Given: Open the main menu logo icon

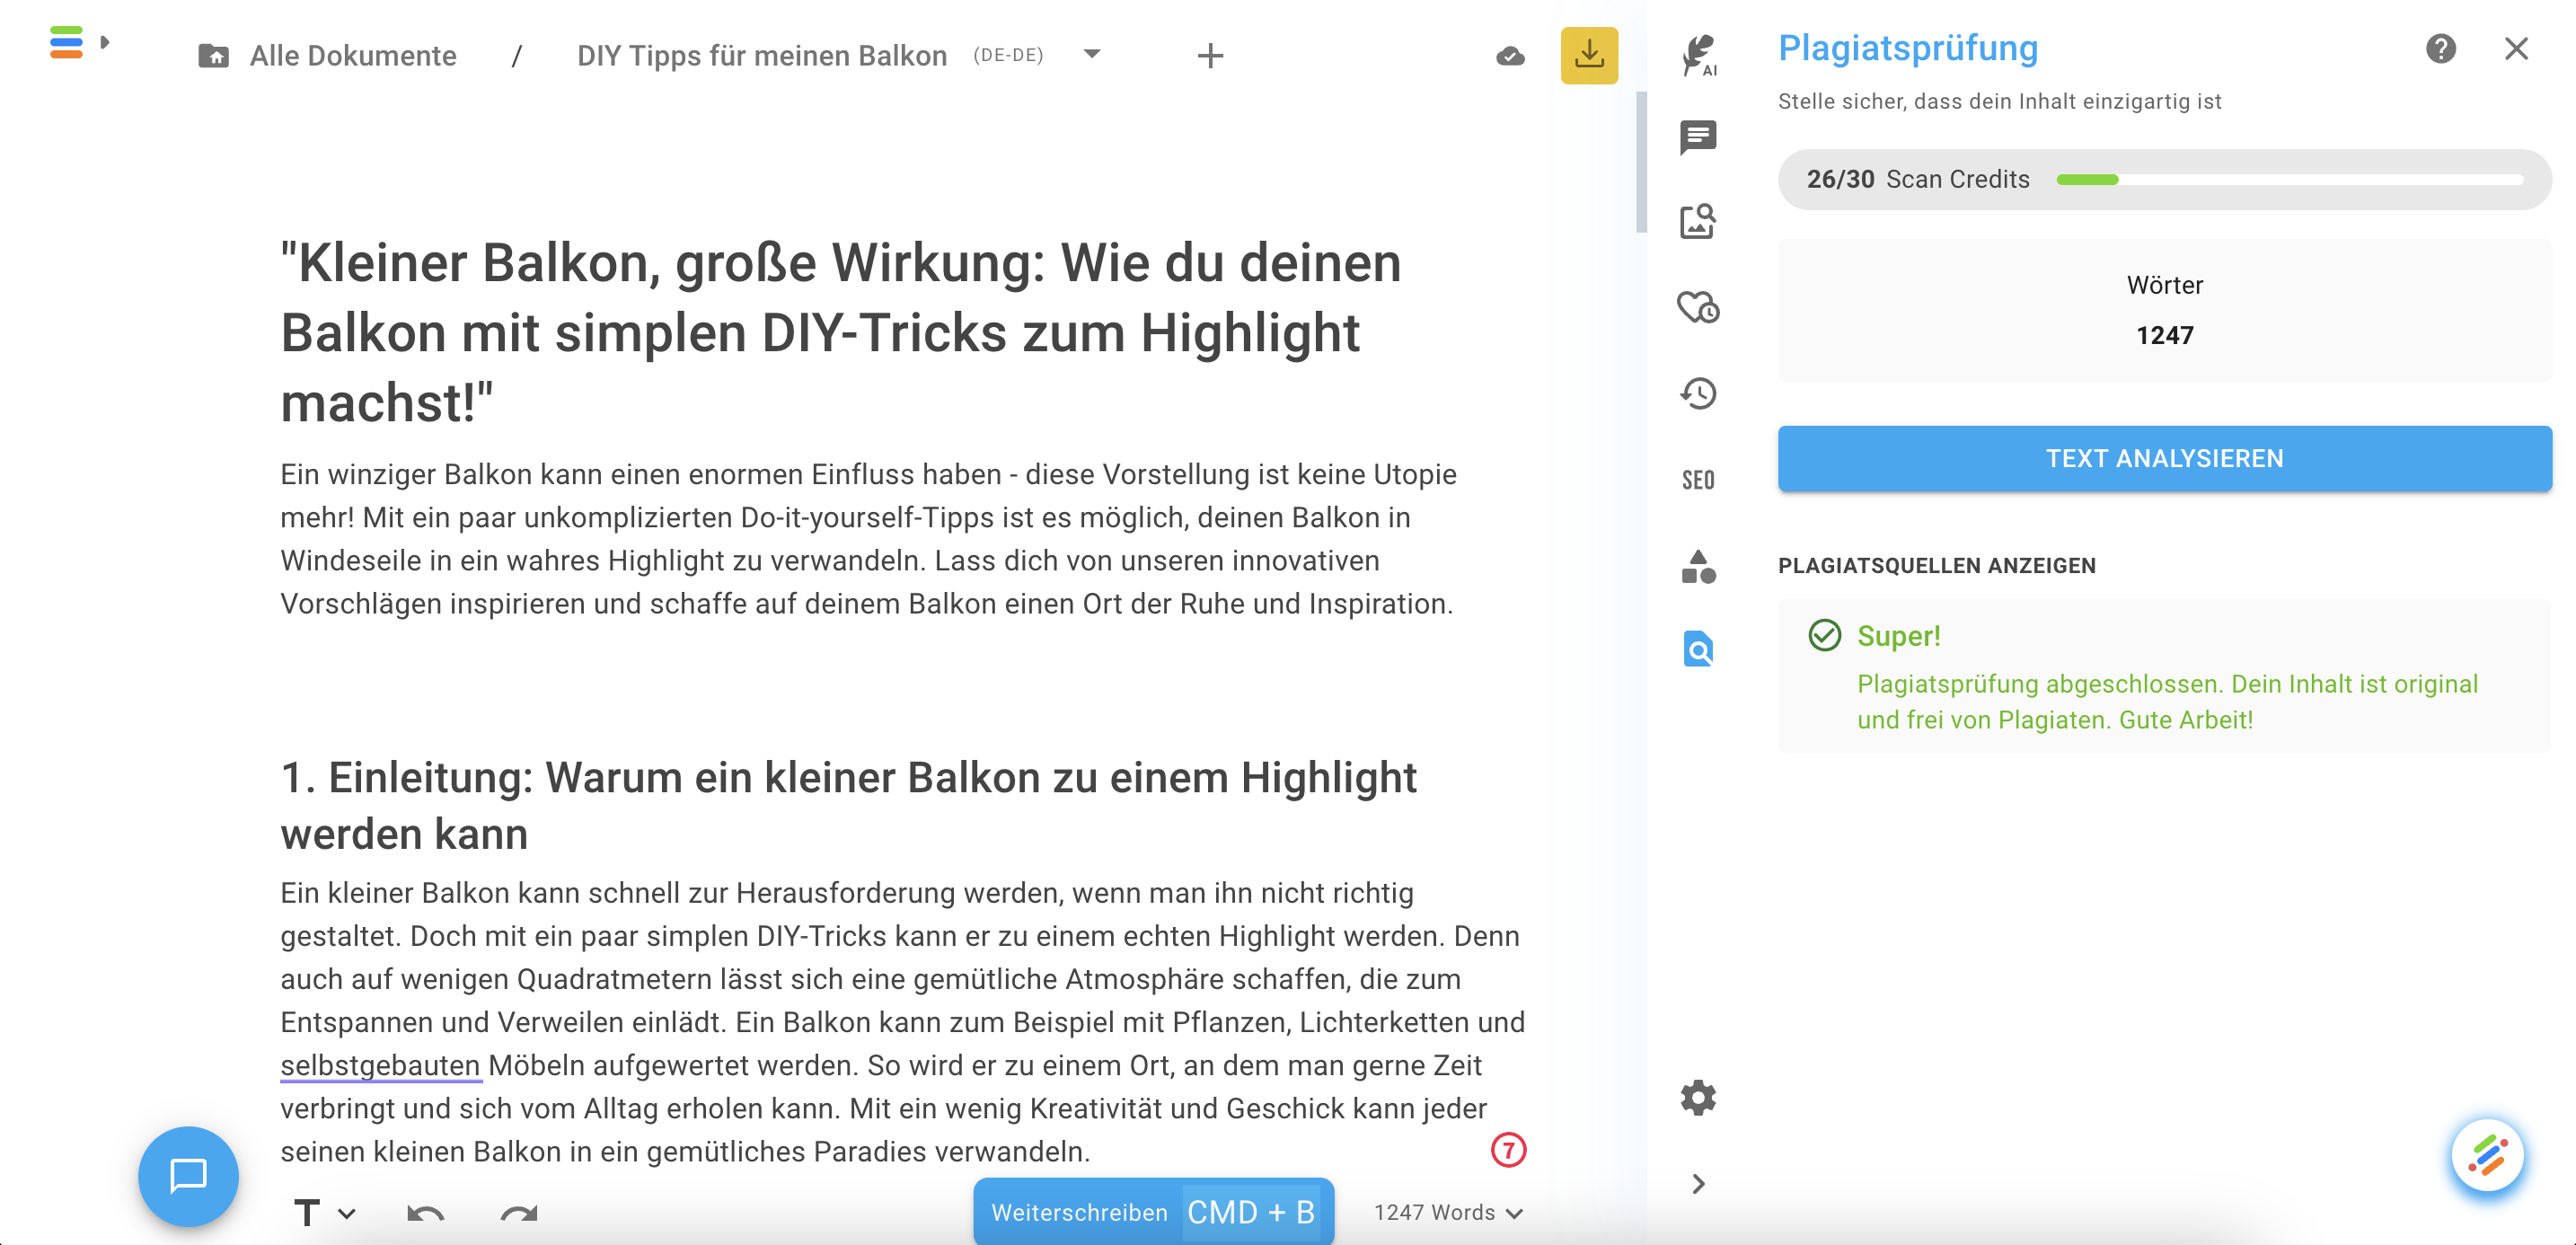Looking at the screenshot, I should pyautogui.click(x=66, y=43).
